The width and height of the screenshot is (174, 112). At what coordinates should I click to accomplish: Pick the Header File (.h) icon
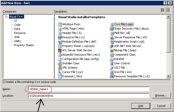60,33
